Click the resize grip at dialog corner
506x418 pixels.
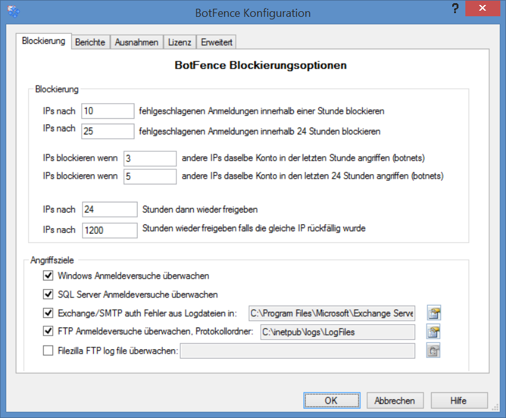pos(495,407)
